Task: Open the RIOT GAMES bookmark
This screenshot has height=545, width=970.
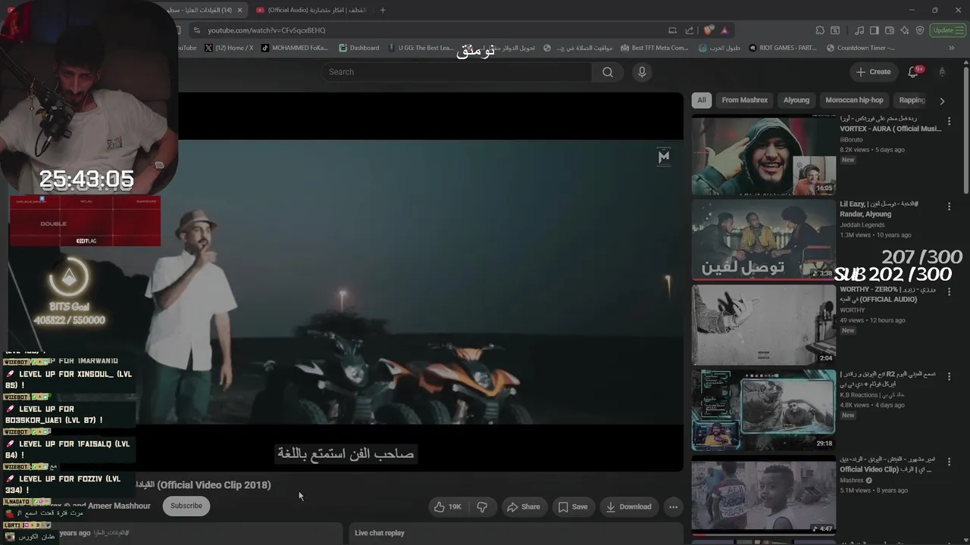Action: pos(783,48)
